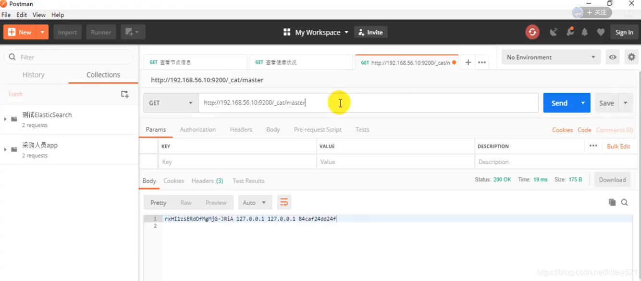
Task: Click the Bulk Edit link
Action: [x=618, y=147]
